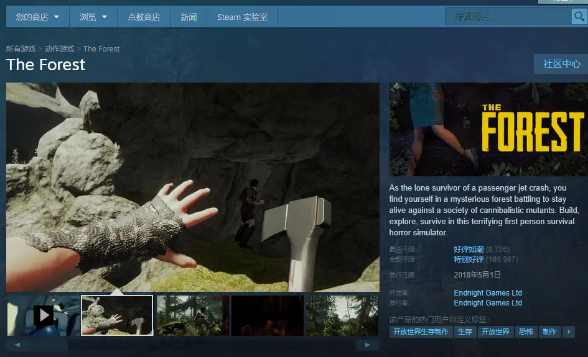Open the 好评如潮 recent reviews link
This screenshot has height=357, width=588.
tap(469, 249)
